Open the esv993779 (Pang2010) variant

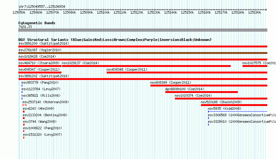pyautogui.click(x=40, y=82)
